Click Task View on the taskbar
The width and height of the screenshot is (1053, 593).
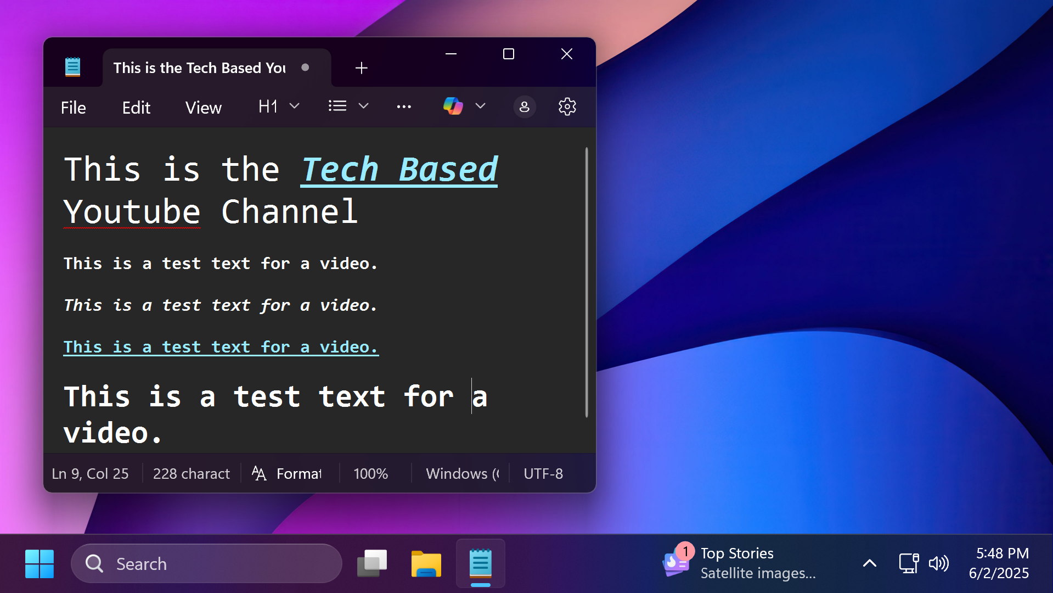[372, 563]
